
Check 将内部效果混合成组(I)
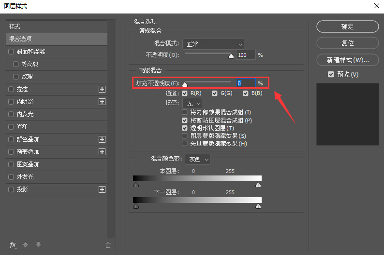[x=185, y=112]
